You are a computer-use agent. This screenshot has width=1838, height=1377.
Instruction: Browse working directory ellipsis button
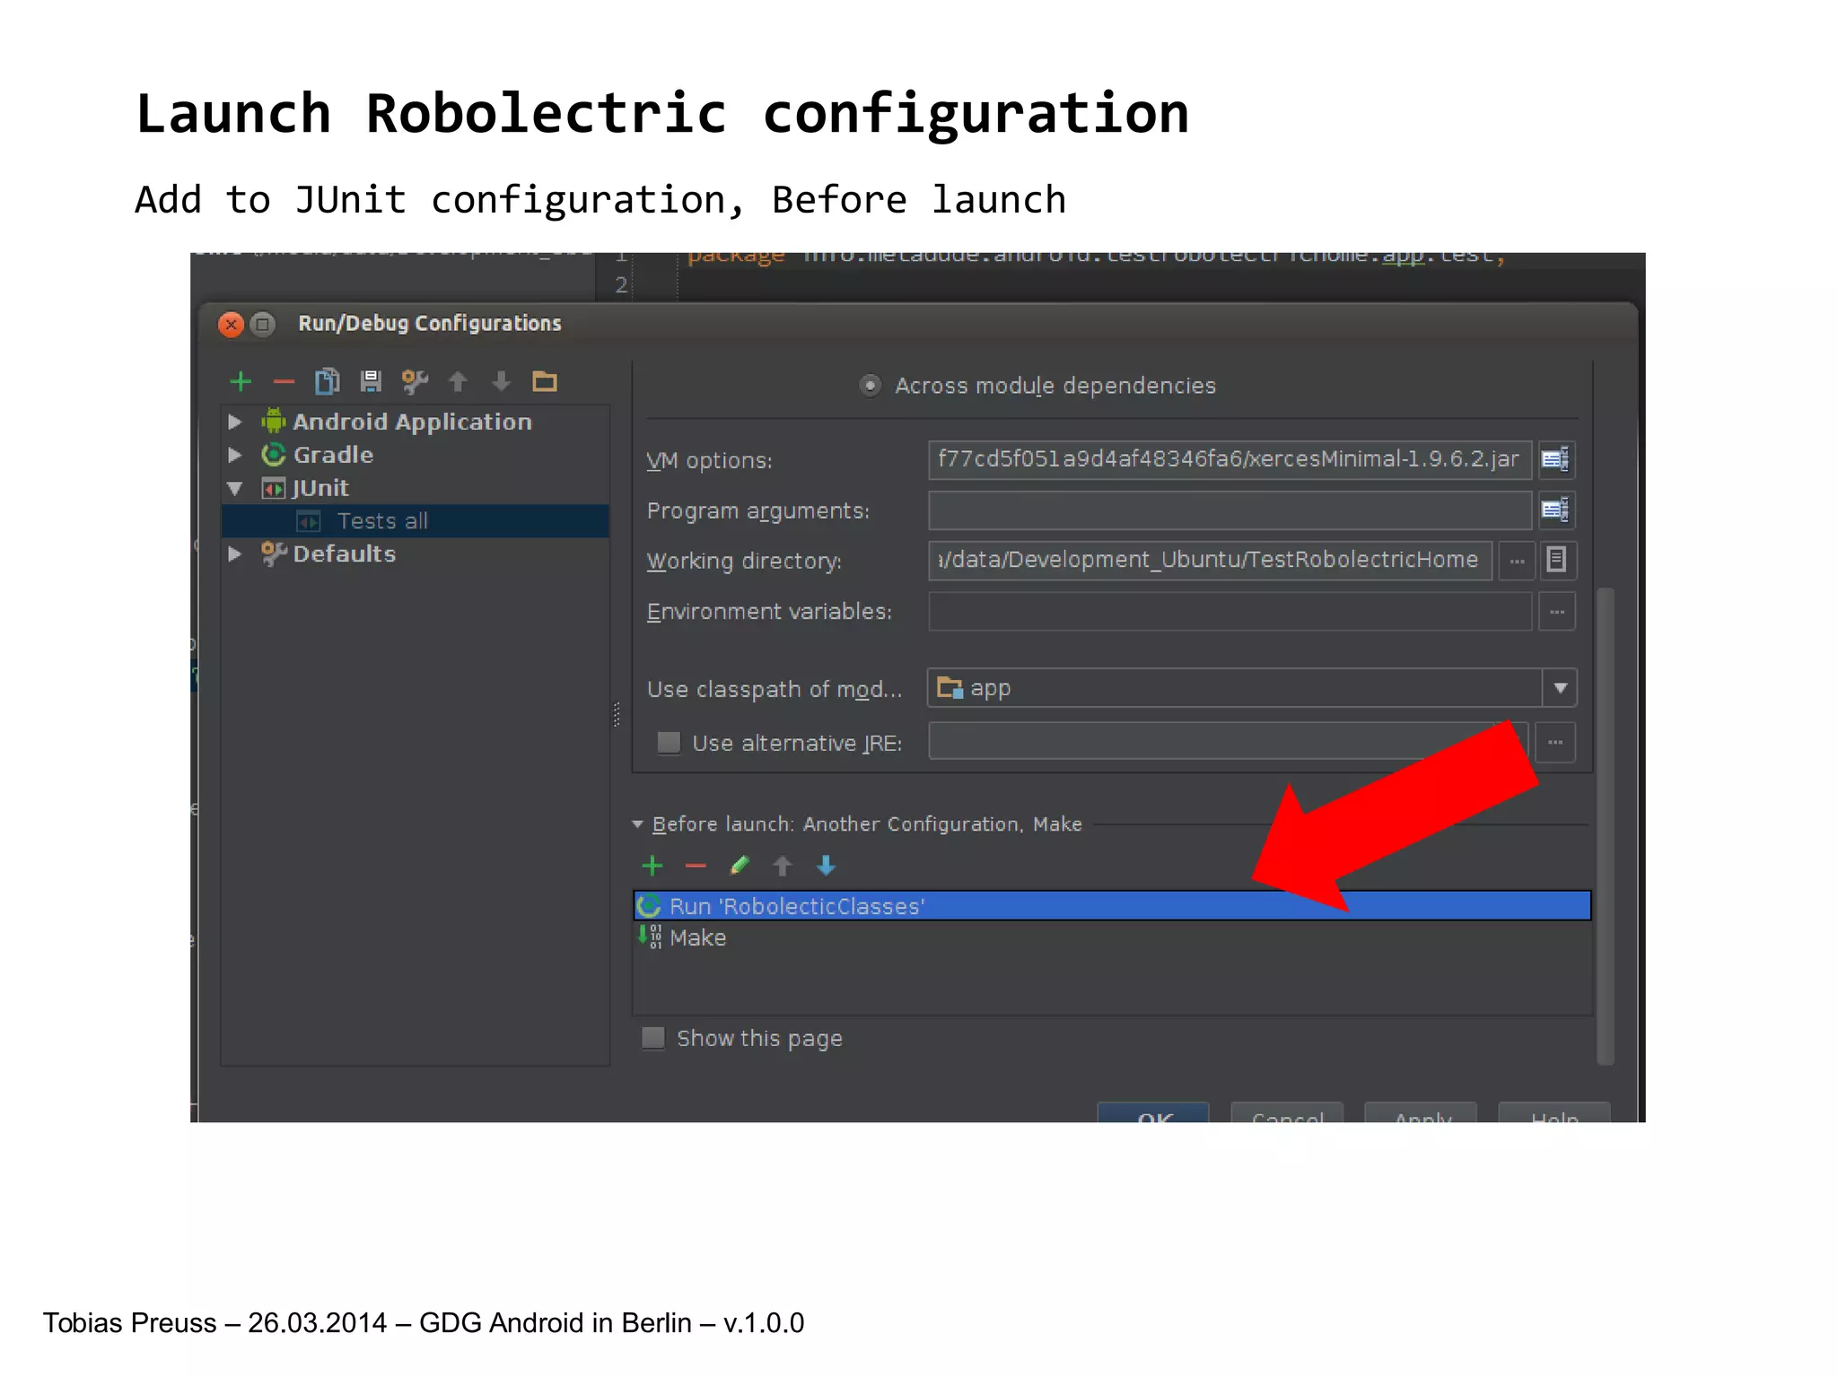point(1517,561)
